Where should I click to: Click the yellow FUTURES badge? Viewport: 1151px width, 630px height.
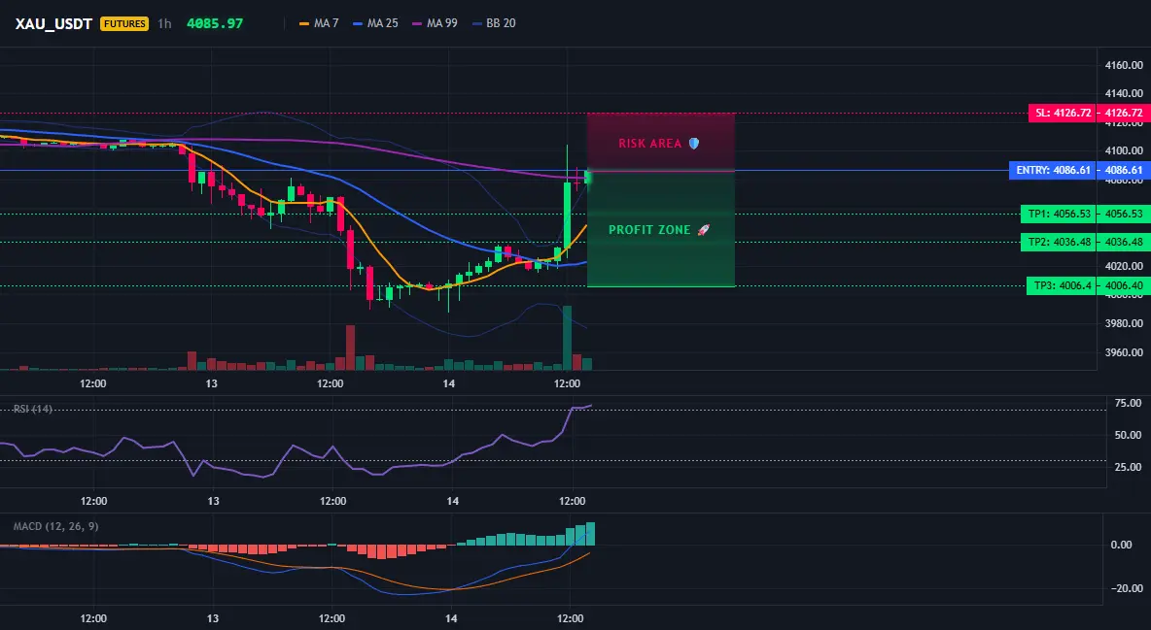[x=124, y=23]
